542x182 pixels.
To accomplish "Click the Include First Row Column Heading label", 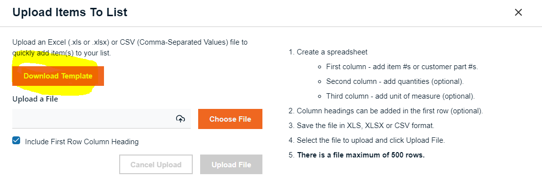I will 82,141.
